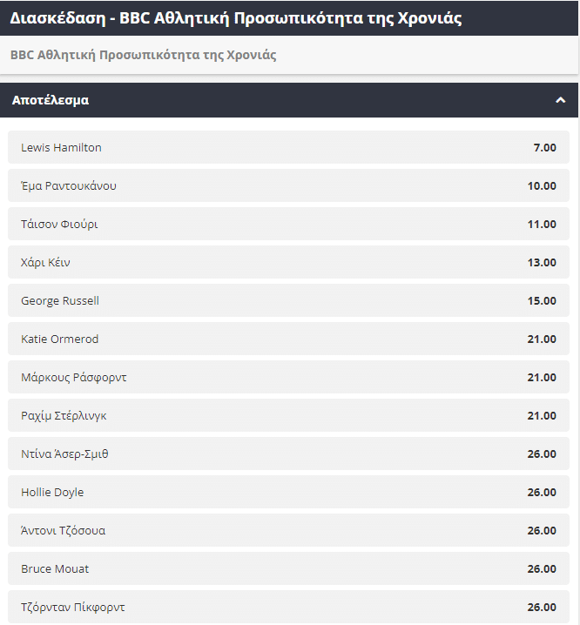The height and width of the screenshot is (625, 580).
Task: Pick Katie Ormerod at 21.00 odds
Action: click(288, 339)
